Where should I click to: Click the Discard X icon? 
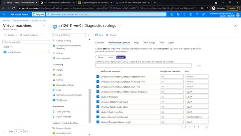[107, 35]
